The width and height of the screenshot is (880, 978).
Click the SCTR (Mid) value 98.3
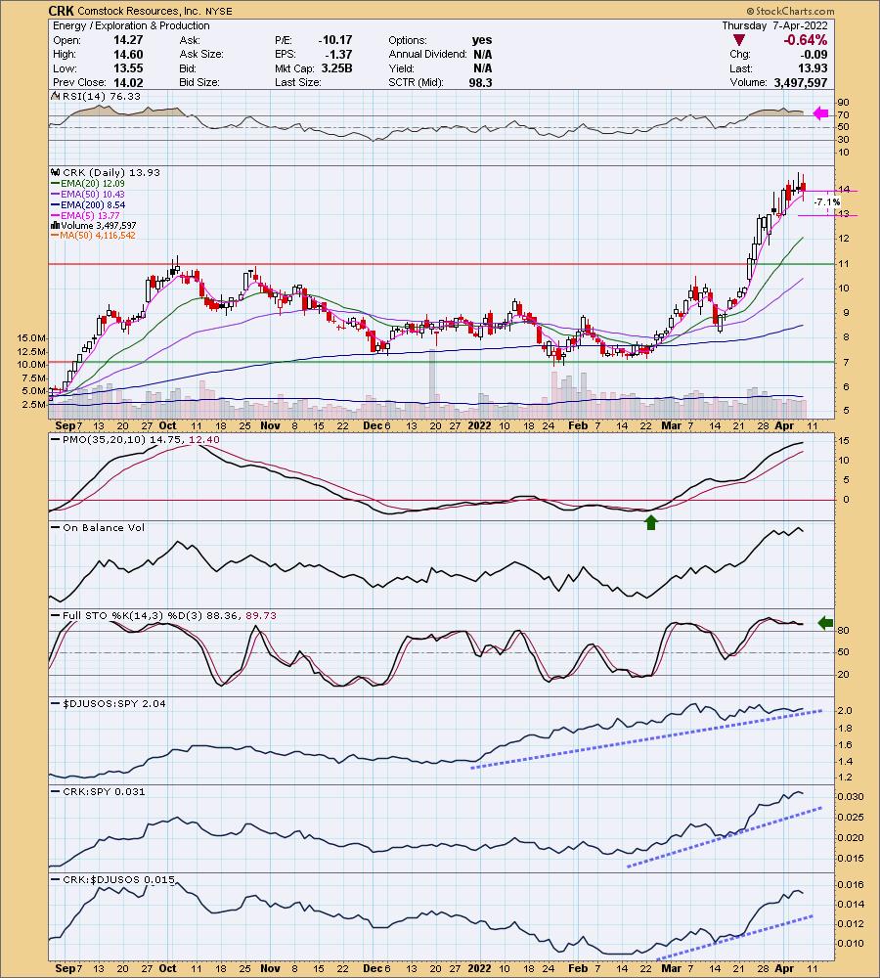tap(480, 82)
